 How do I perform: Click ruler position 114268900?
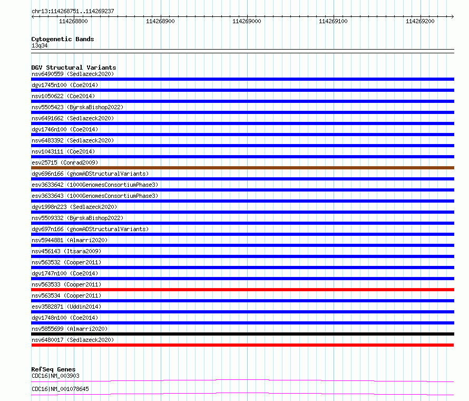point(160,21)
